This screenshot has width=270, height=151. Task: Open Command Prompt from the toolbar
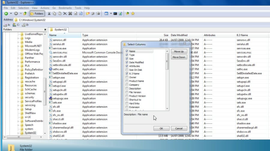[x=115, y=13]
